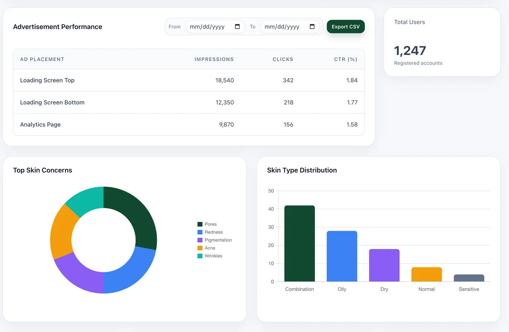Image resolution: width=509 pixels, height=332 pixels.
Task: Click the 1.77 CTR value
Action: pyautogui.click(x=352, y=102)
